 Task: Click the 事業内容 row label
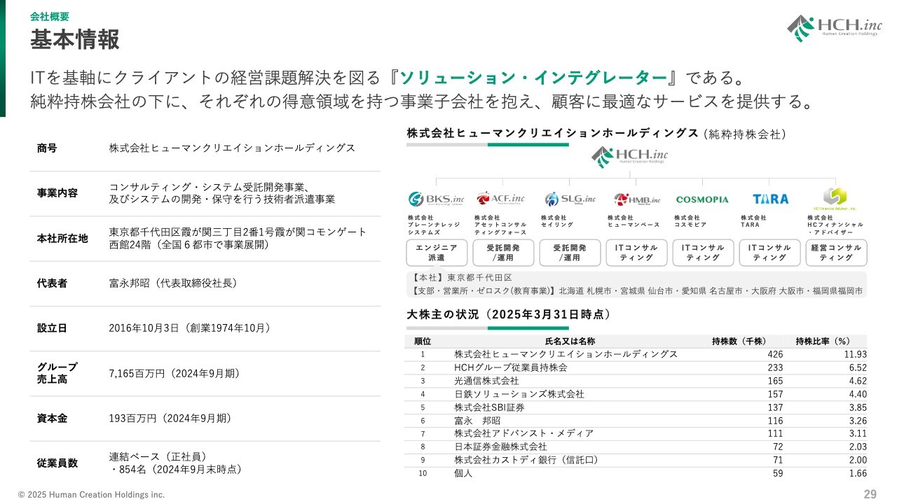point(57,193)
